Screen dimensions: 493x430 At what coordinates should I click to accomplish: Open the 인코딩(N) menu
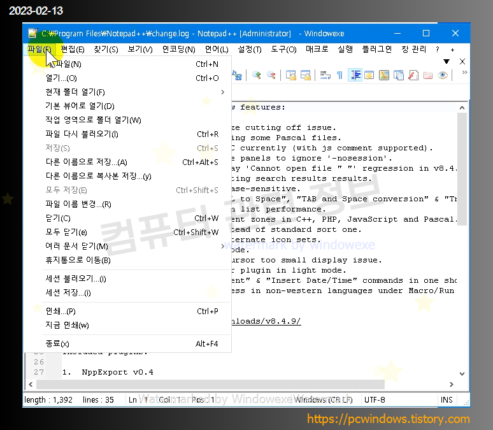pyautogui.click(x=178, y=50)
